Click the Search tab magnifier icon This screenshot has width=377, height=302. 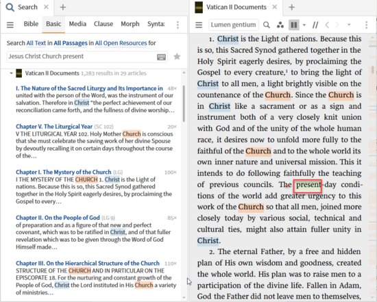10,8
